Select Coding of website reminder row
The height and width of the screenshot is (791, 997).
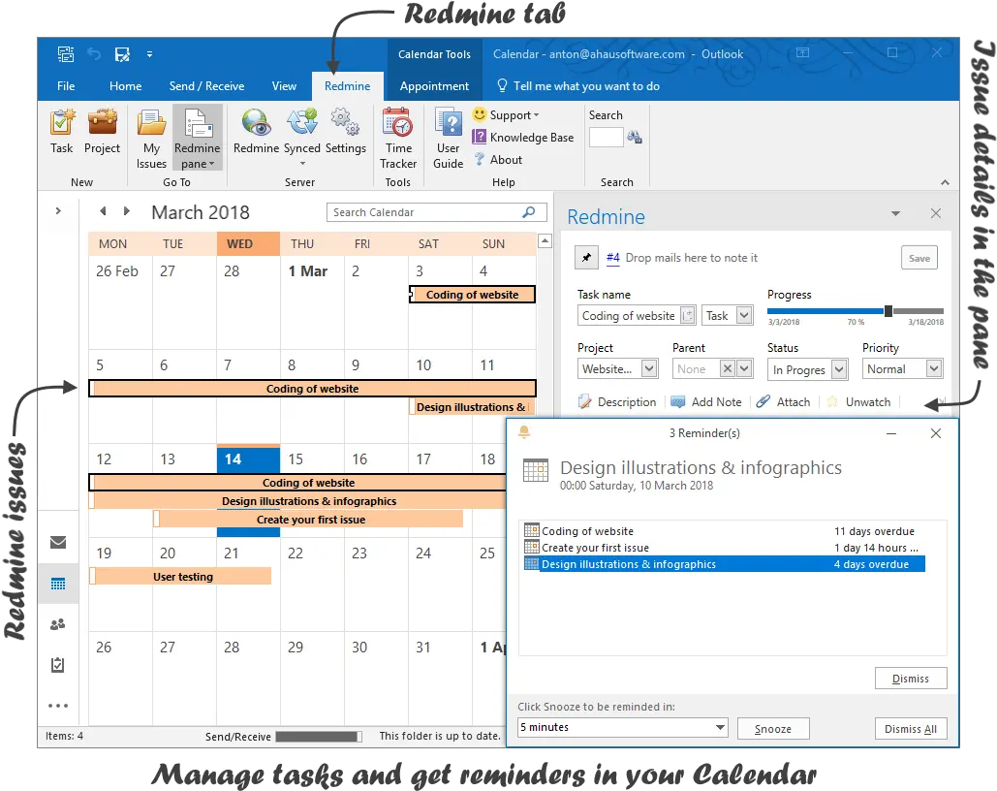click(x=724, y=531)
